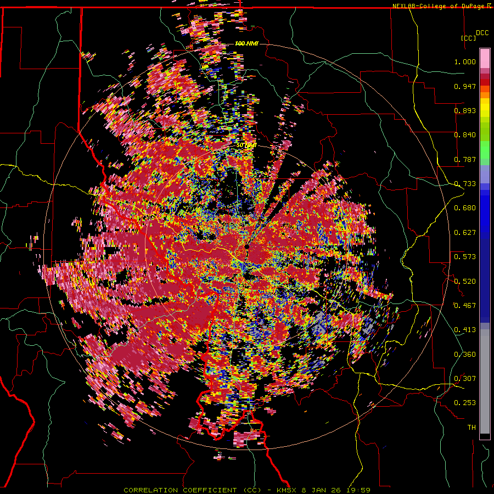Select the 0.413 legend value

pos(465,330)
